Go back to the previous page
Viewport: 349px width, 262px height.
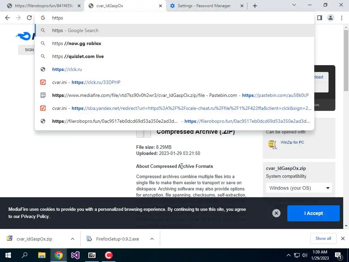[7, 18]
